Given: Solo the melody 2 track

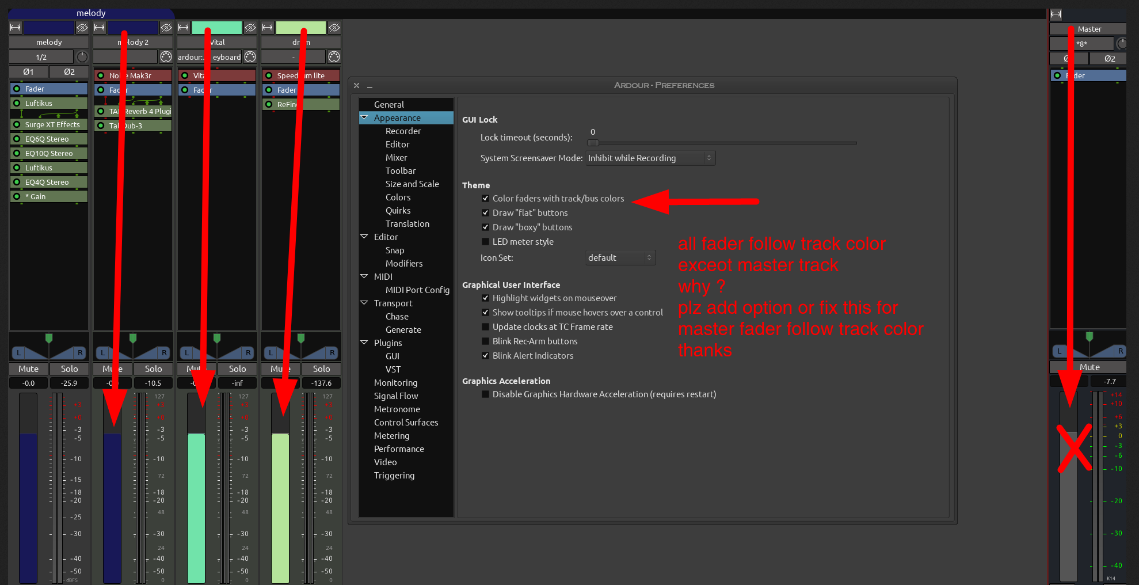Looking at the screenshot, I should click(x=153, y=369).
